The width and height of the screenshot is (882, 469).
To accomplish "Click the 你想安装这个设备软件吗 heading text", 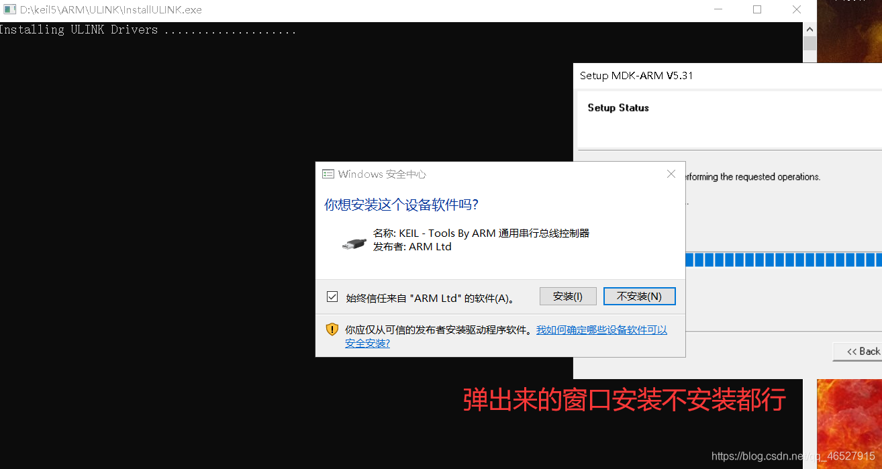I will tap(401, 205).
